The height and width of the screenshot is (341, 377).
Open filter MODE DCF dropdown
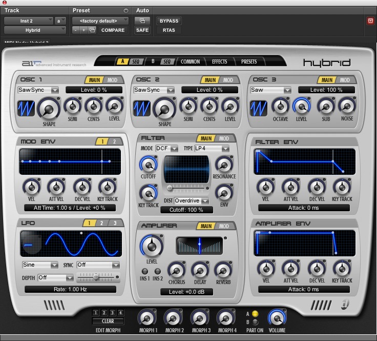(x=166, y=148)
